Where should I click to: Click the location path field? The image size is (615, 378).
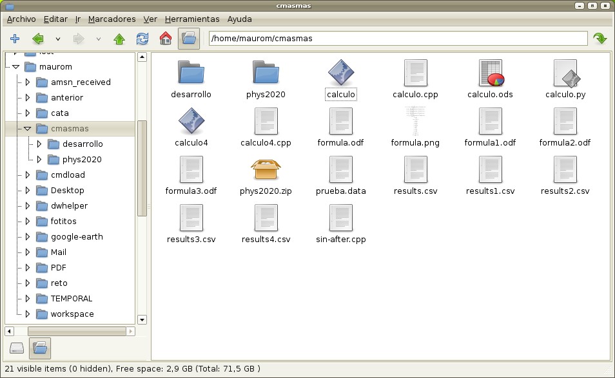point(398,39)
